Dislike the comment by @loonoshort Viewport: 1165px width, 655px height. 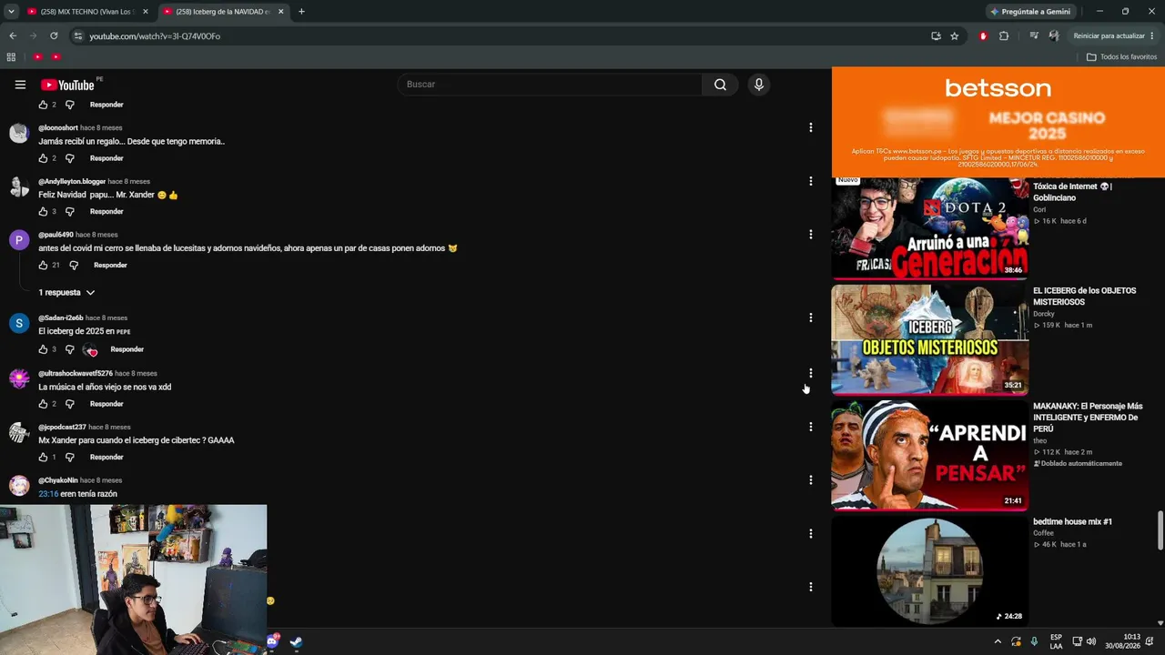pos(69,158)
